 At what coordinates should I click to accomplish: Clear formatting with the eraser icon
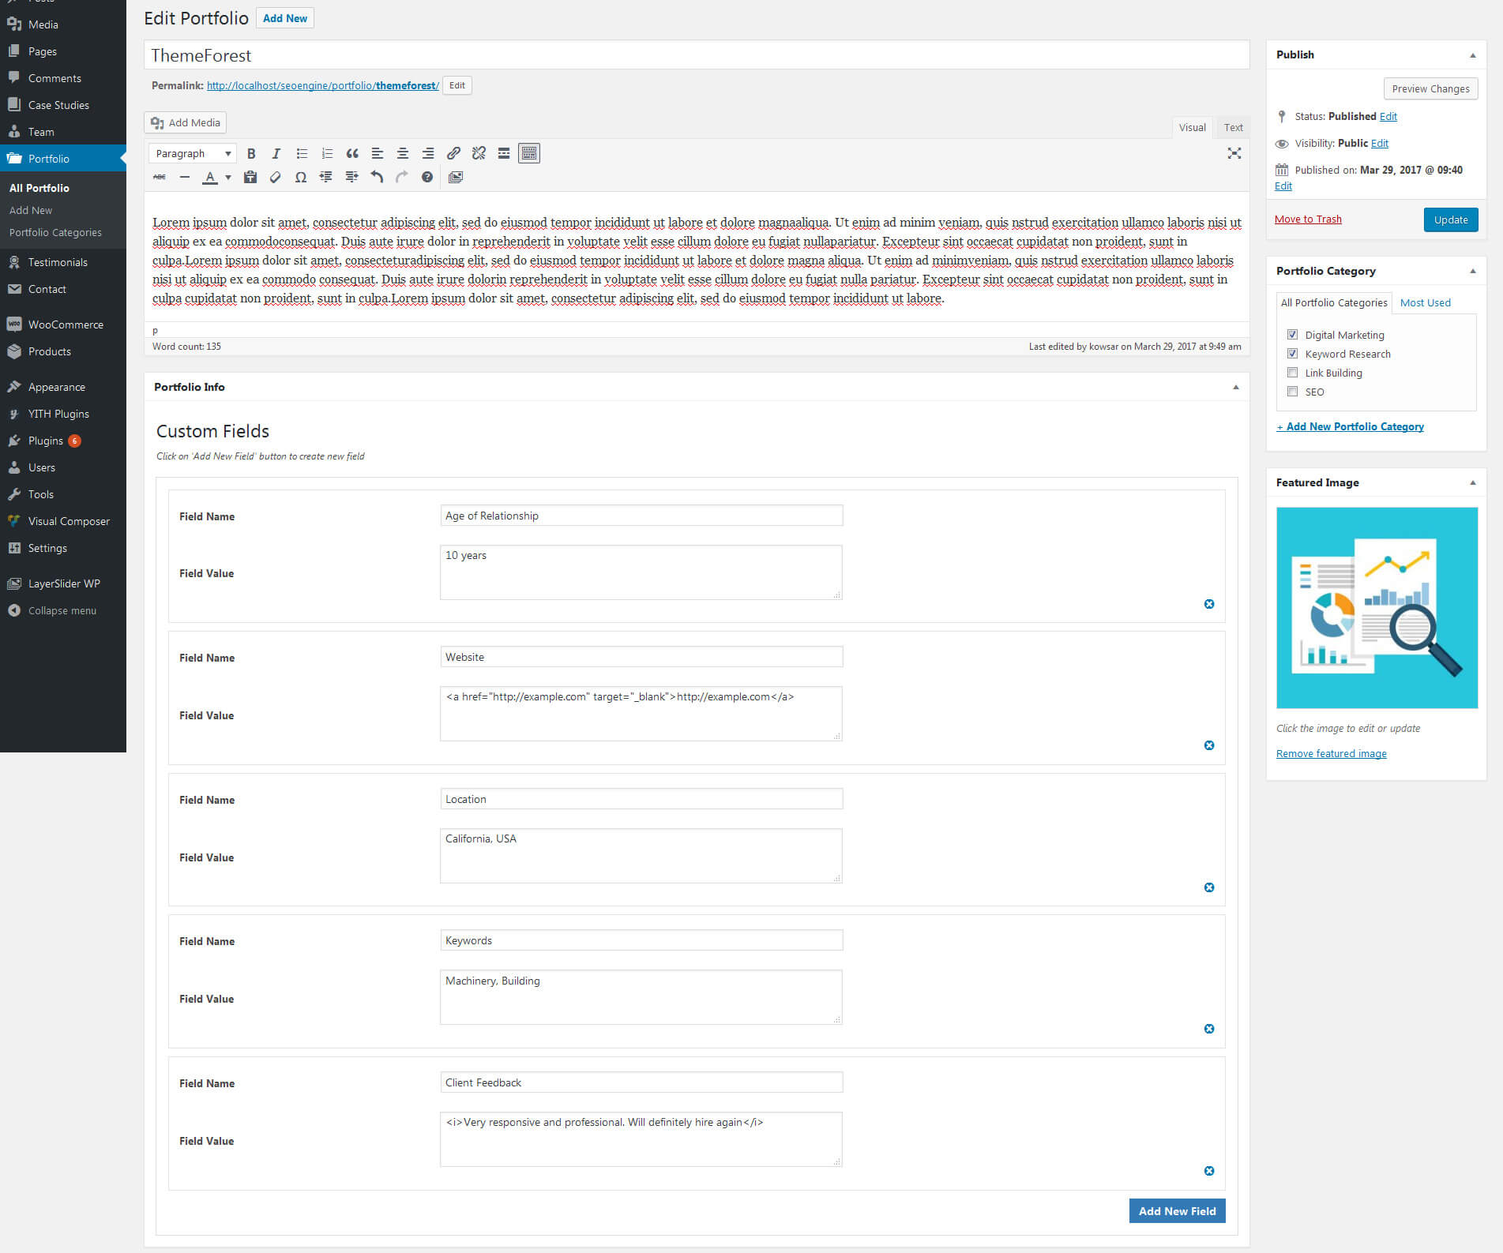coord(276,177)
